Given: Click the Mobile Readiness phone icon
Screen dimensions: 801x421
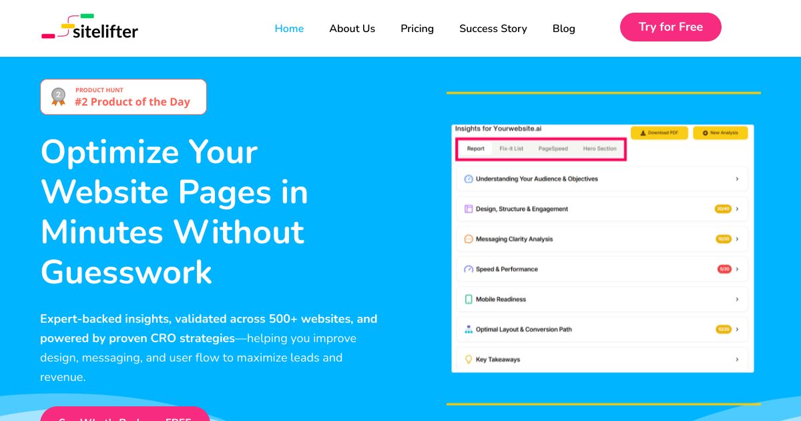Looking at the screenshot, I should [x=469, y=299].
